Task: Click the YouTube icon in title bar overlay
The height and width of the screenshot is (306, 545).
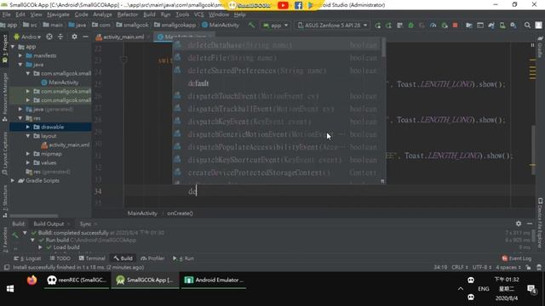Action: (x=283, y=5)
